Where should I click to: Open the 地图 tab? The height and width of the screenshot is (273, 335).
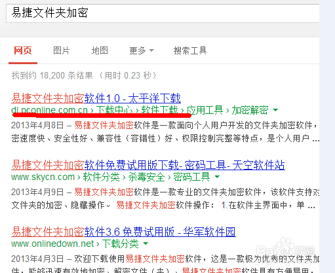click(x=100, y=50)
